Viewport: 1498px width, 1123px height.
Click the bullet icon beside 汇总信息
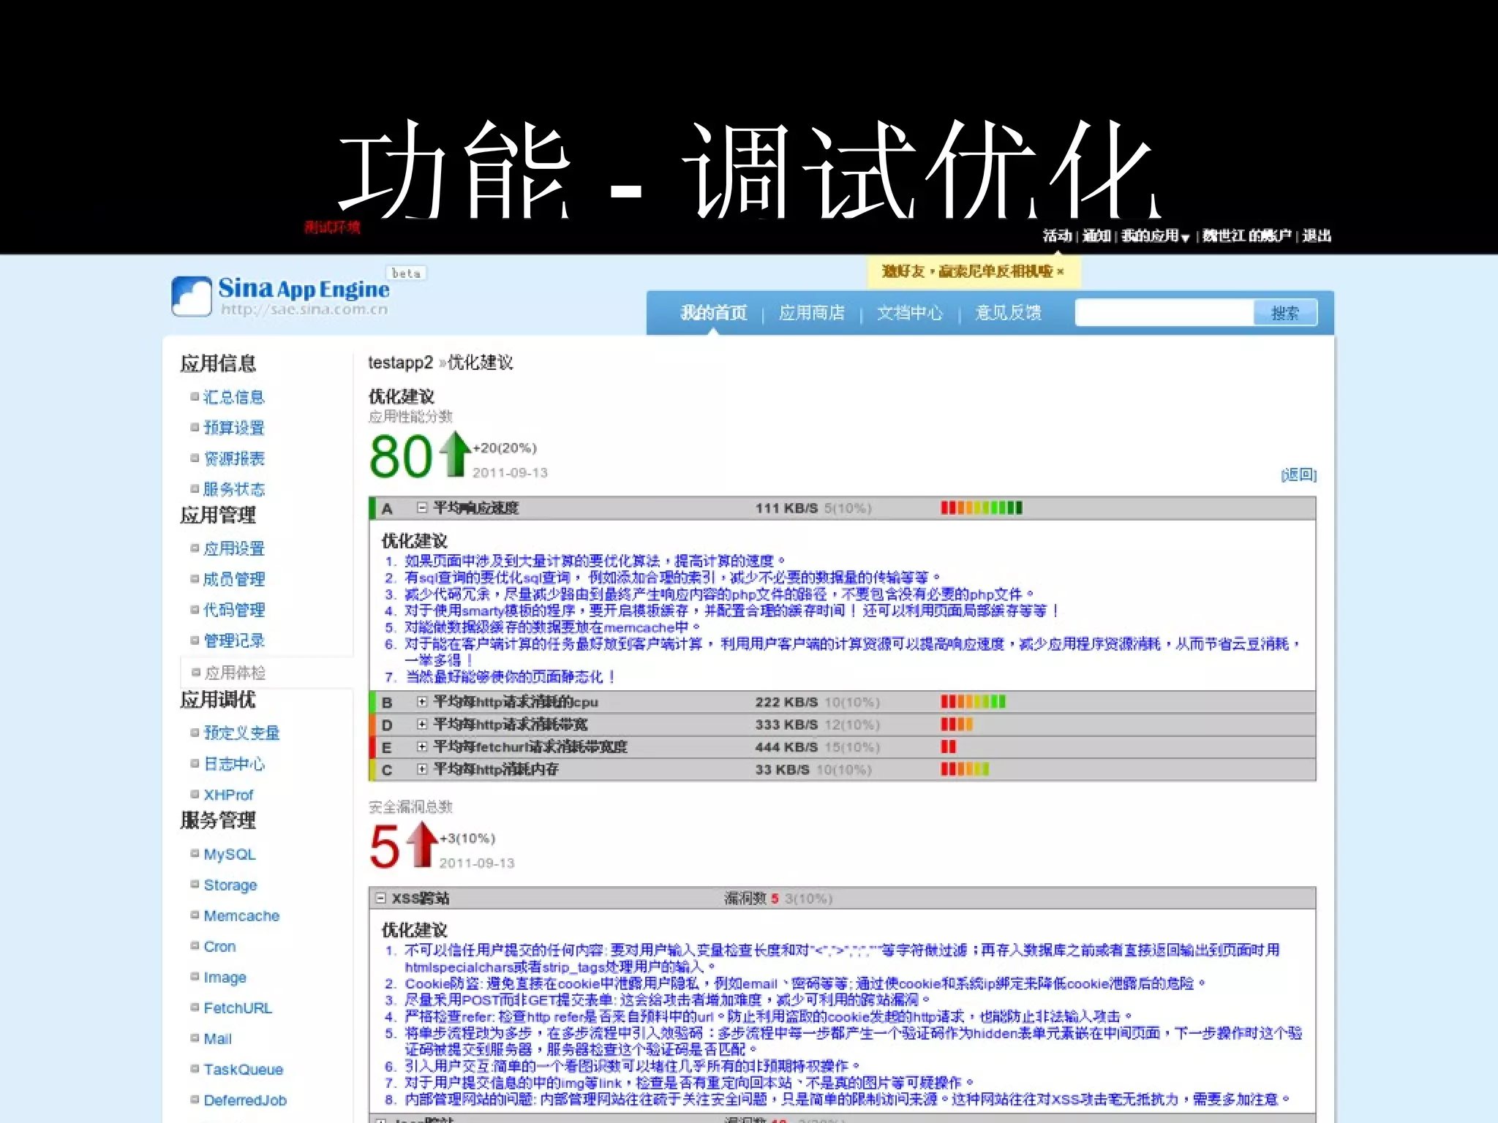point(195,396)
